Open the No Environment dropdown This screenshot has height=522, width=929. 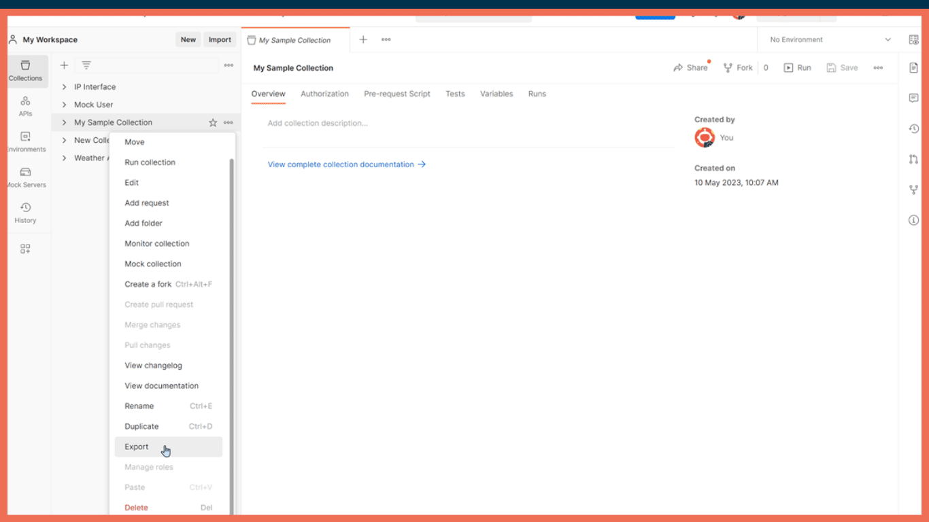(x=830, y=39)
